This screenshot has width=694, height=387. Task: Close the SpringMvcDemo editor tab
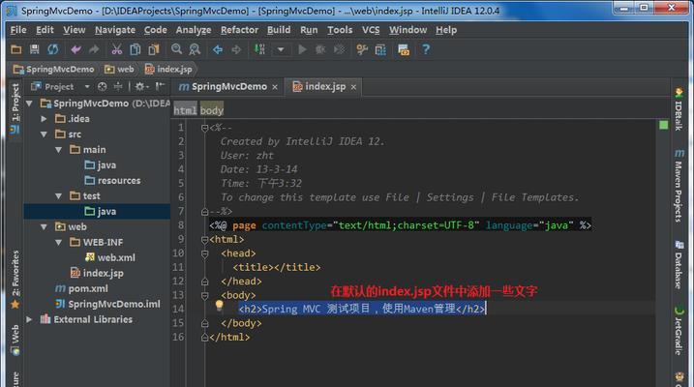[x=275, y=87]
